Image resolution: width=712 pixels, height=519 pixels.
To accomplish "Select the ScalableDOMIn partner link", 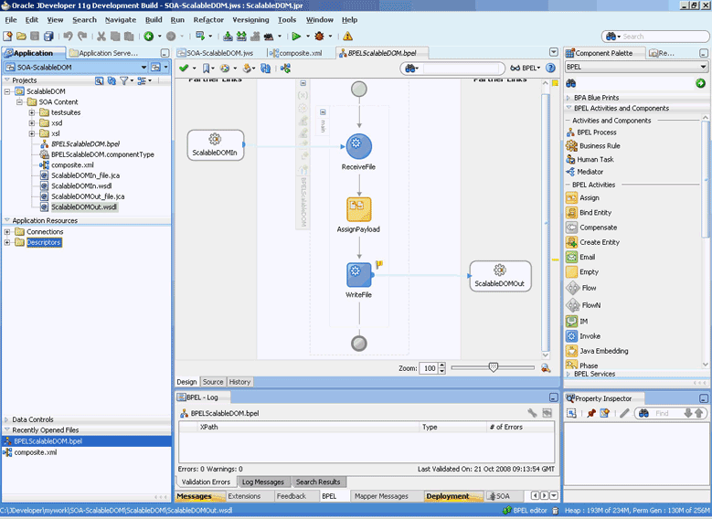I will [x=216, y=144].
